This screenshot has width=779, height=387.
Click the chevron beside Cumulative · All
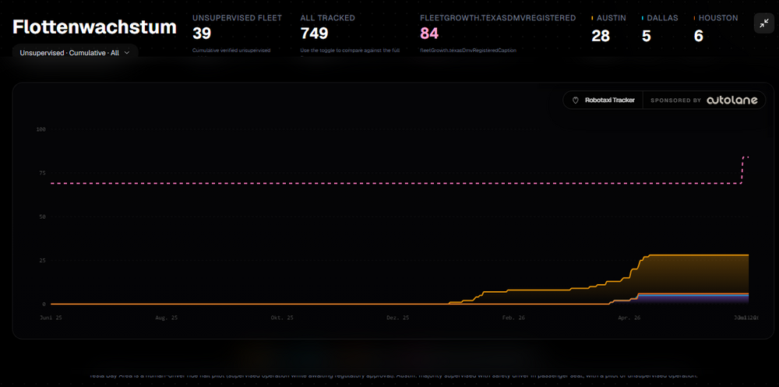point(127,53)
